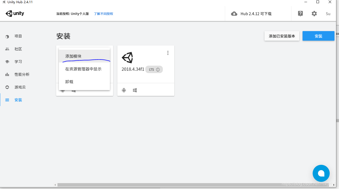This screenshot has width=339, height=189.
Task: Open three-dot menu on 2018.4.34f1 card
Action: click(168, 53)
